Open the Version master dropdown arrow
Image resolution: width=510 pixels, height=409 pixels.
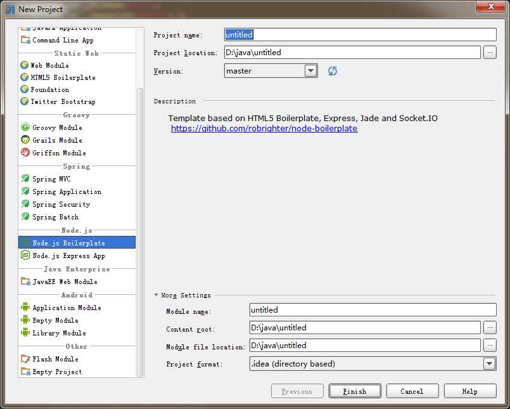tap(311, 70)
